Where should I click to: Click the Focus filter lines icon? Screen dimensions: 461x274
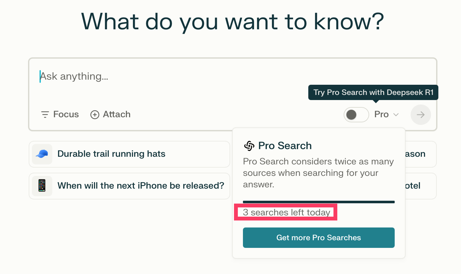(45, 114)
